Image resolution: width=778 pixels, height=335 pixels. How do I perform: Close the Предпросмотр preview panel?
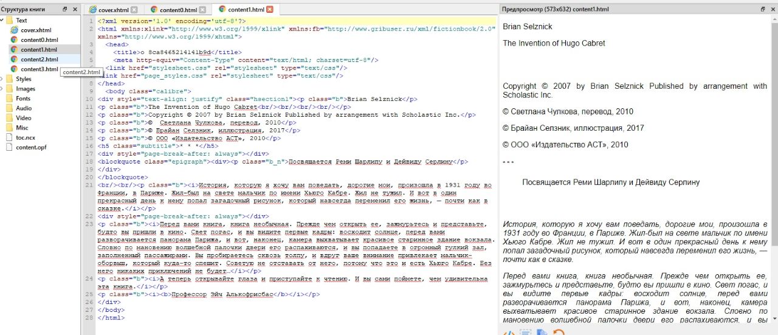click(773, 10)
